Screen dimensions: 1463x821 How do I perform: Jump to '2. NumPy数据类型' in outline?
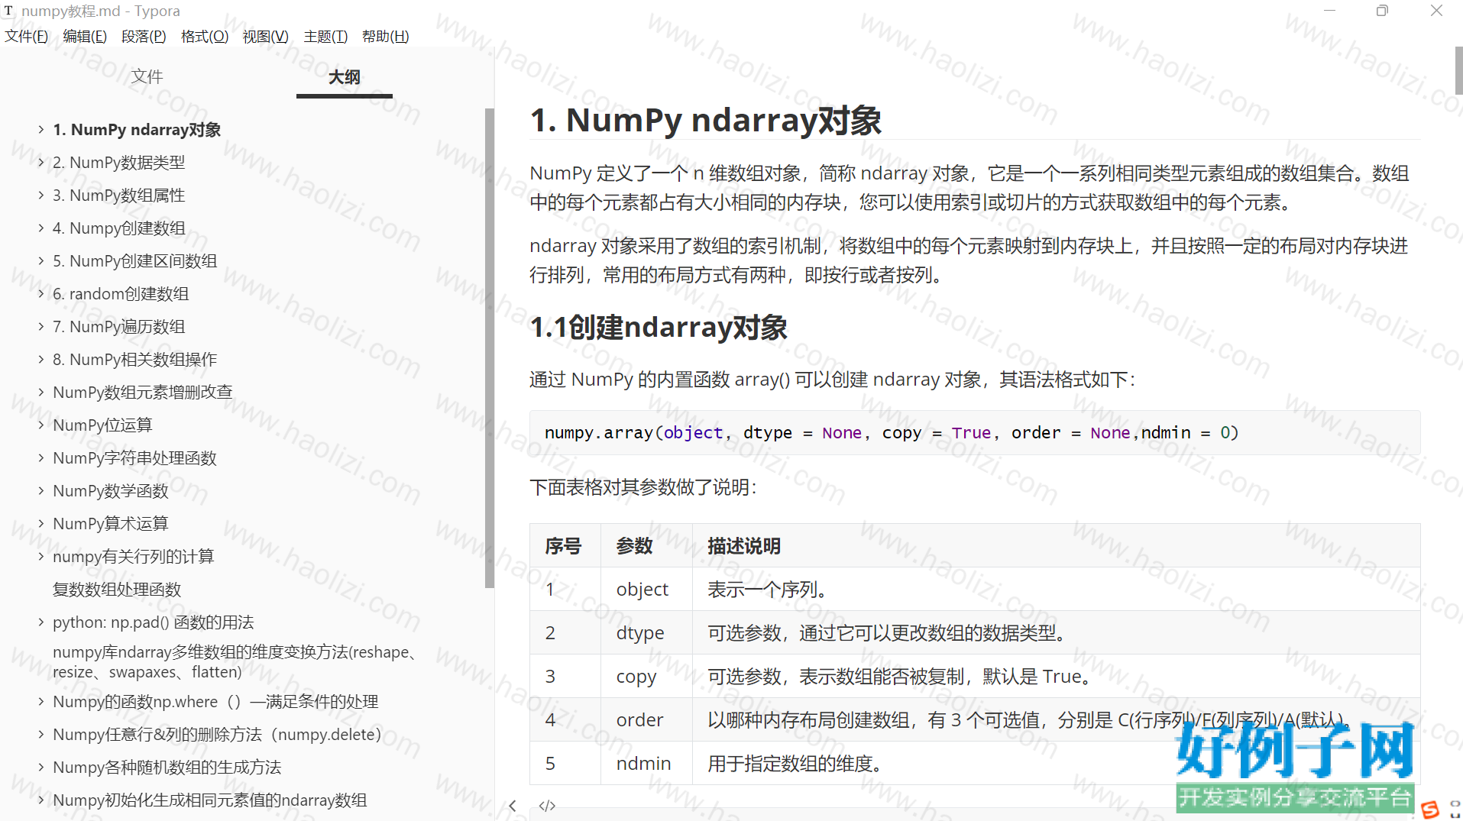[x=119, y=163]
